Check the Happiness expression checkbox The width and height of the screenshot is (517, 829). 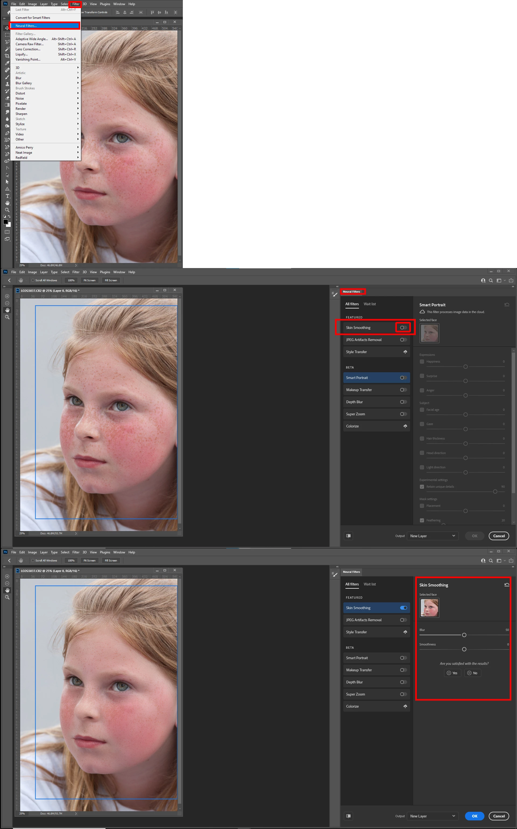pos(422,361)
